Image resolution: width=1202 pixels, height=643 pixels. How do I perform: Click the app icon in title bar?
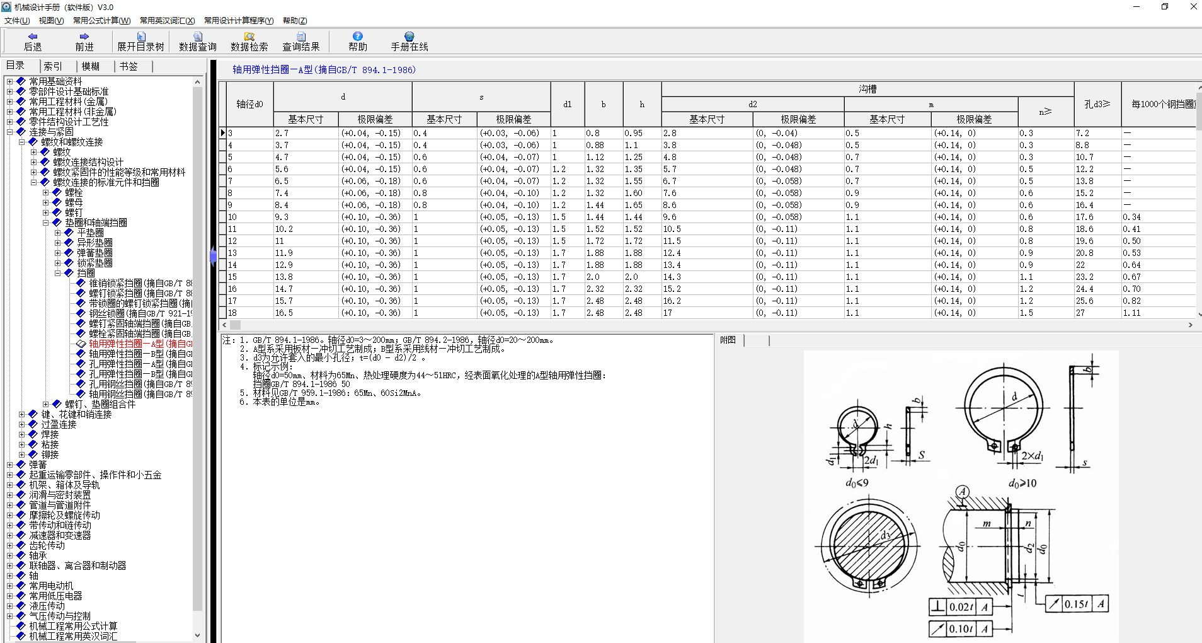point(6,7)
